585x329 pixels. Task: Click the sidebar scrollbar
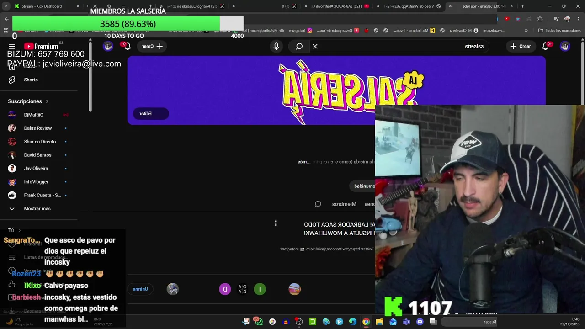coord(90,78)
